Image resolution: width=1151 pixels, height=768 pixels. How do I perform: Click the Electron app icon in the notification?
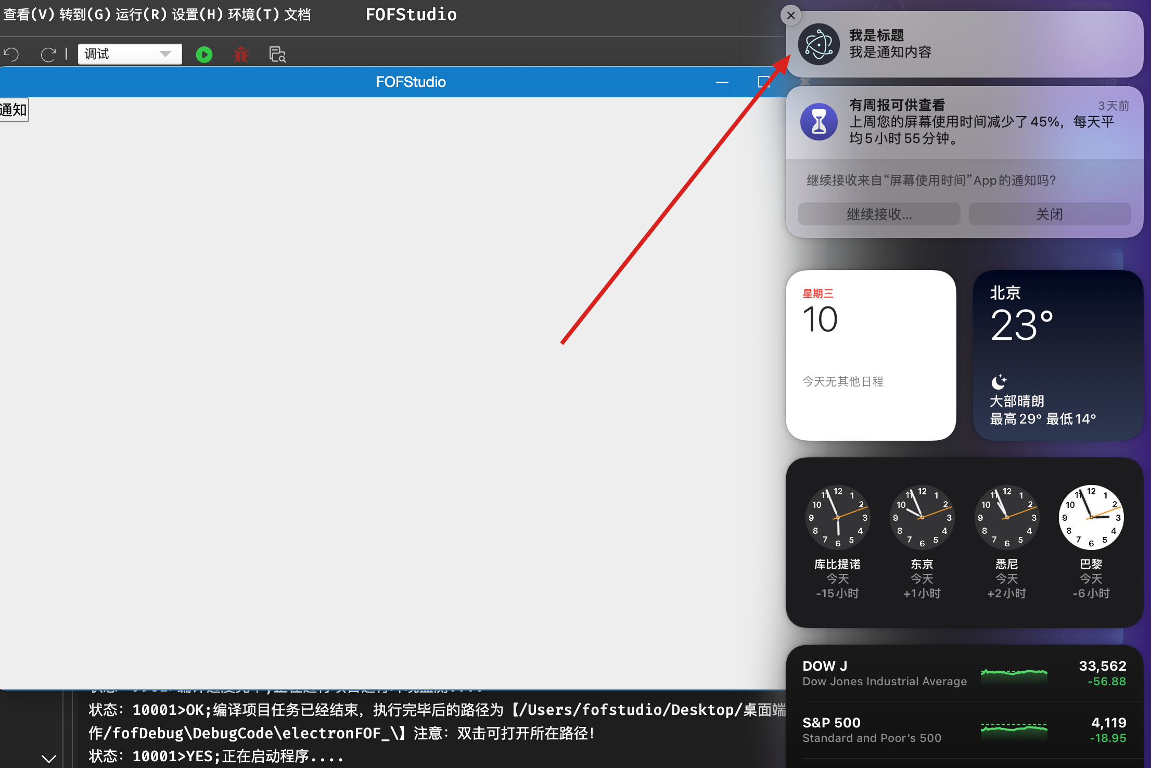pyautogui.click(x=819, y=44)
